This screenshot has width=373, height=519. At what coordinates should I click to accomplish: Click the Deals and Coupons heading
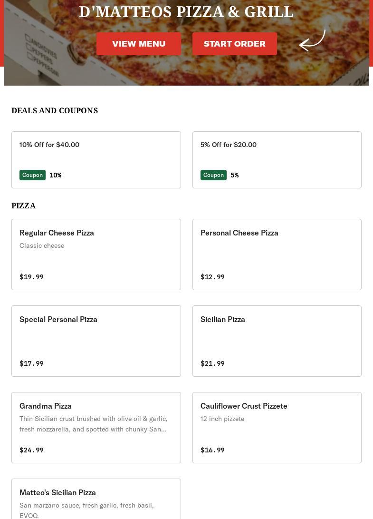(x=55, y=110)
